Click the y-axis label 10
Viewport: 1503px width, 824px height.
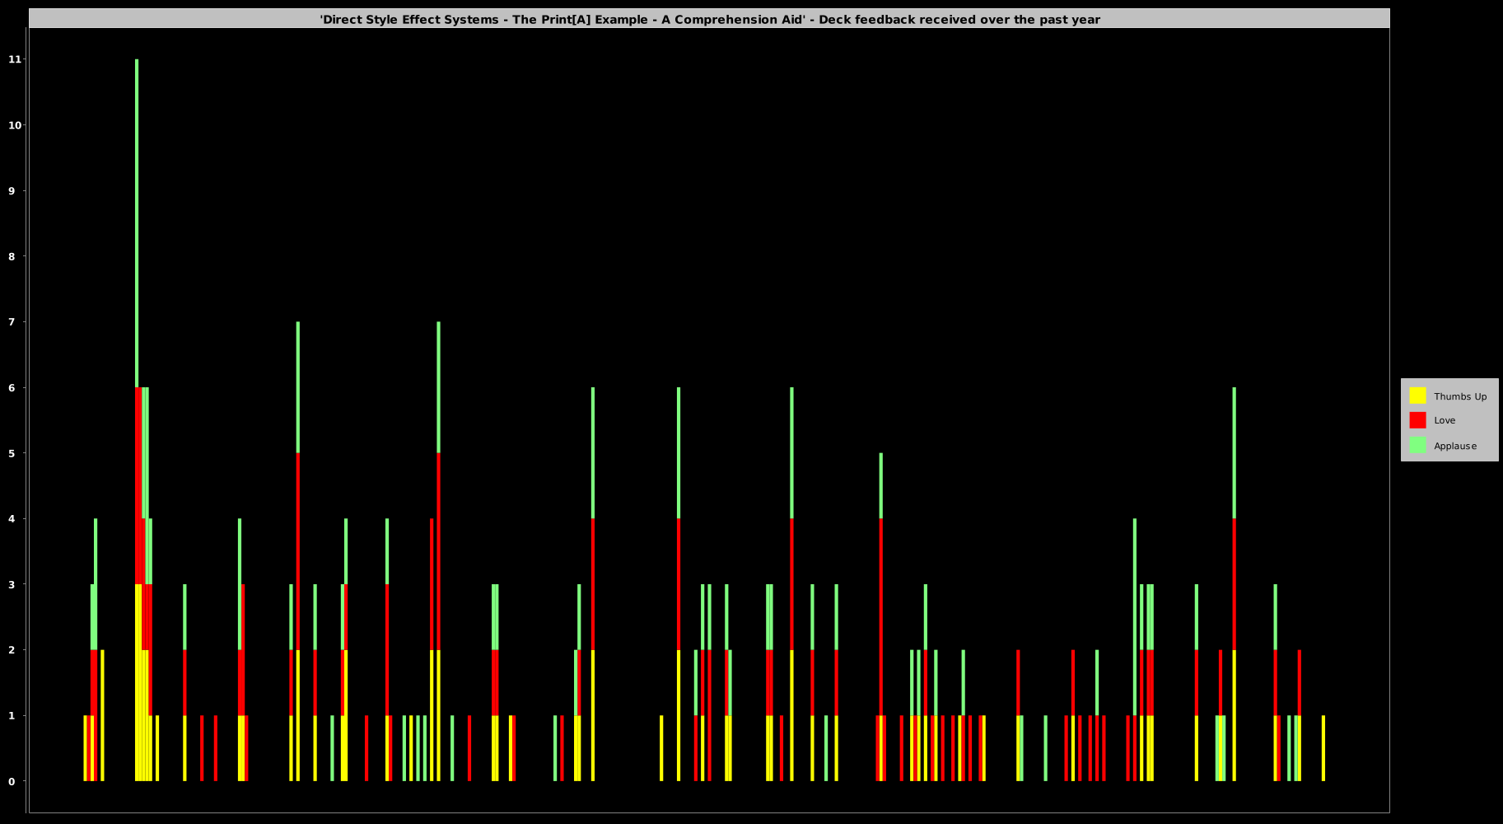coord(15,125)
